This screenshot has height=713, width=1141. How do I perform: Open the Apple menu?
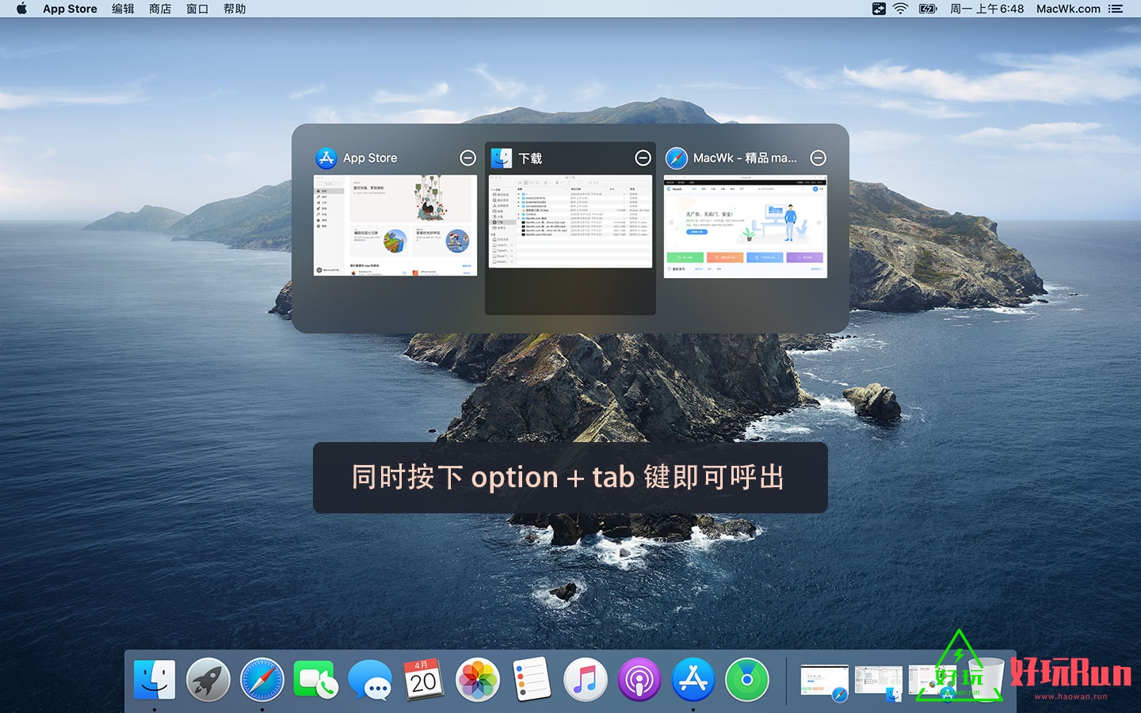click(x=20, y=9)
